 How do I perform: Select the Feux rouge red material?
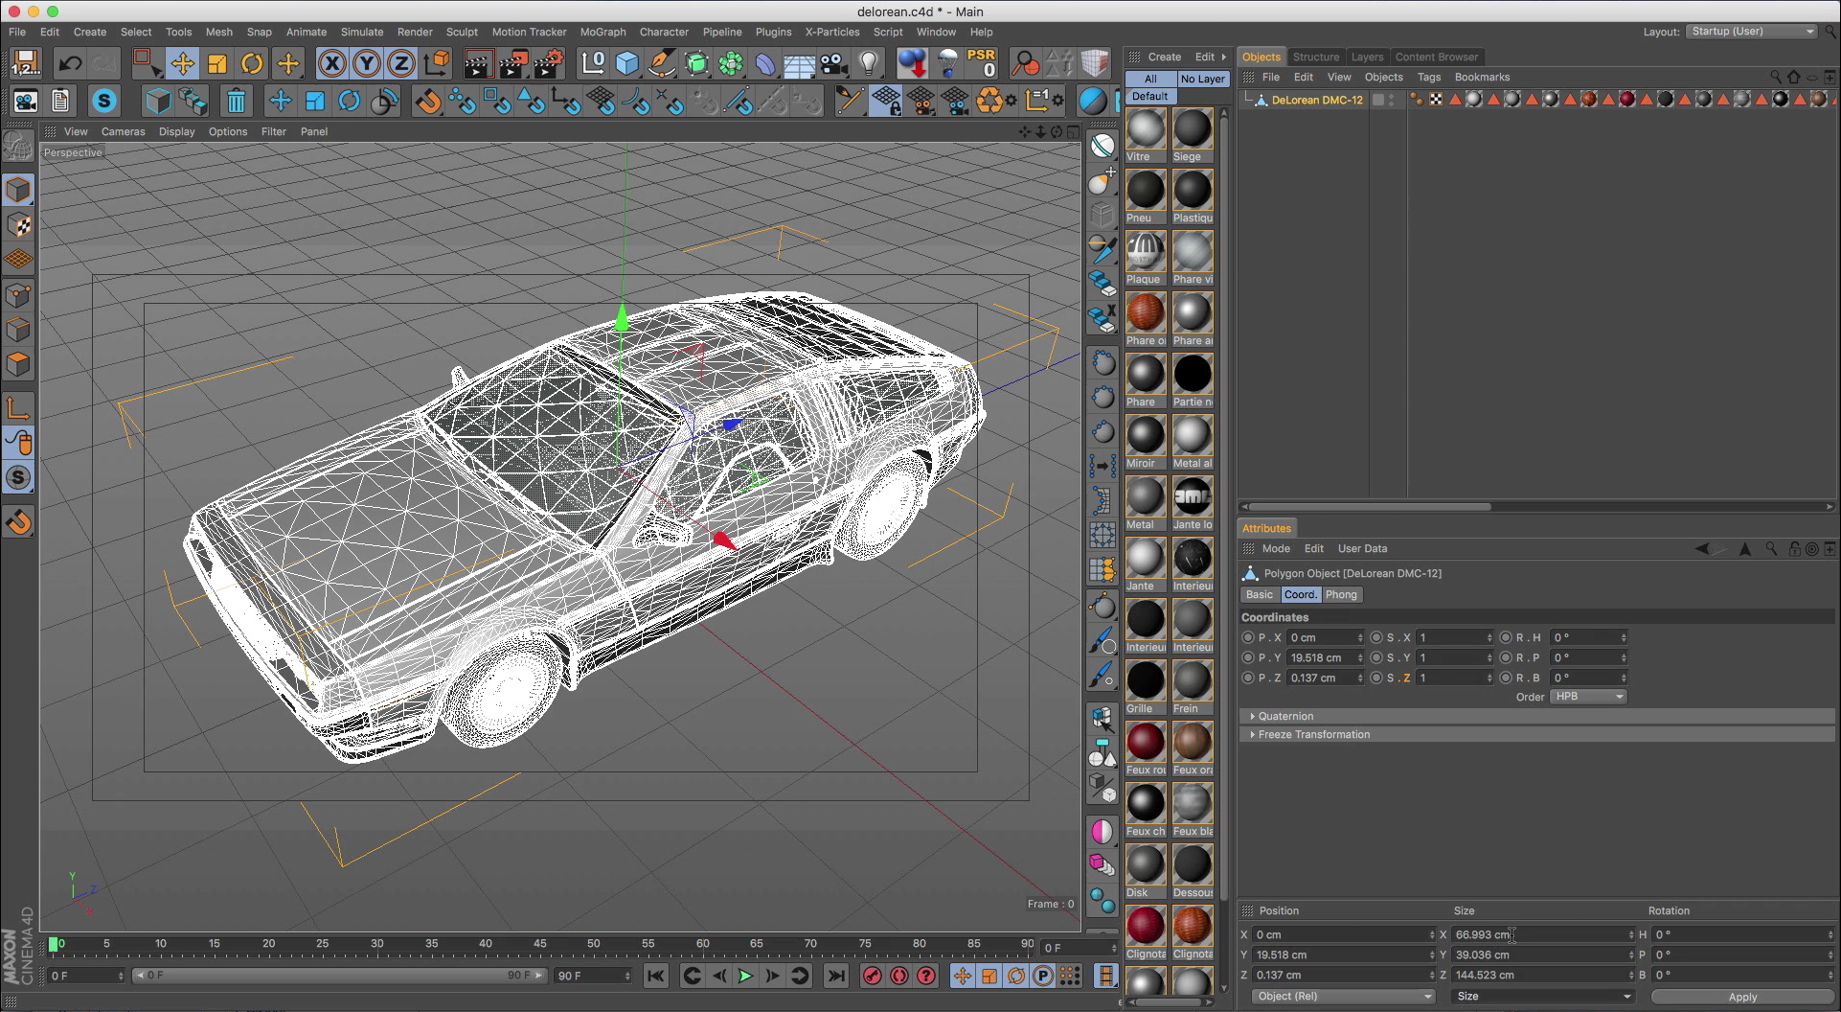point(1146,742)
